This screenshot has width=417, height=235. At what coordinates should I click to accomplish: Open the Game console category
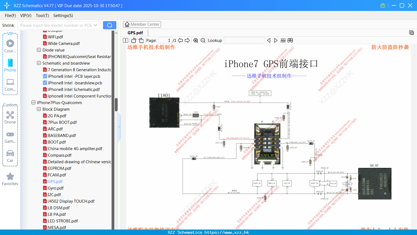click(10, 134)
